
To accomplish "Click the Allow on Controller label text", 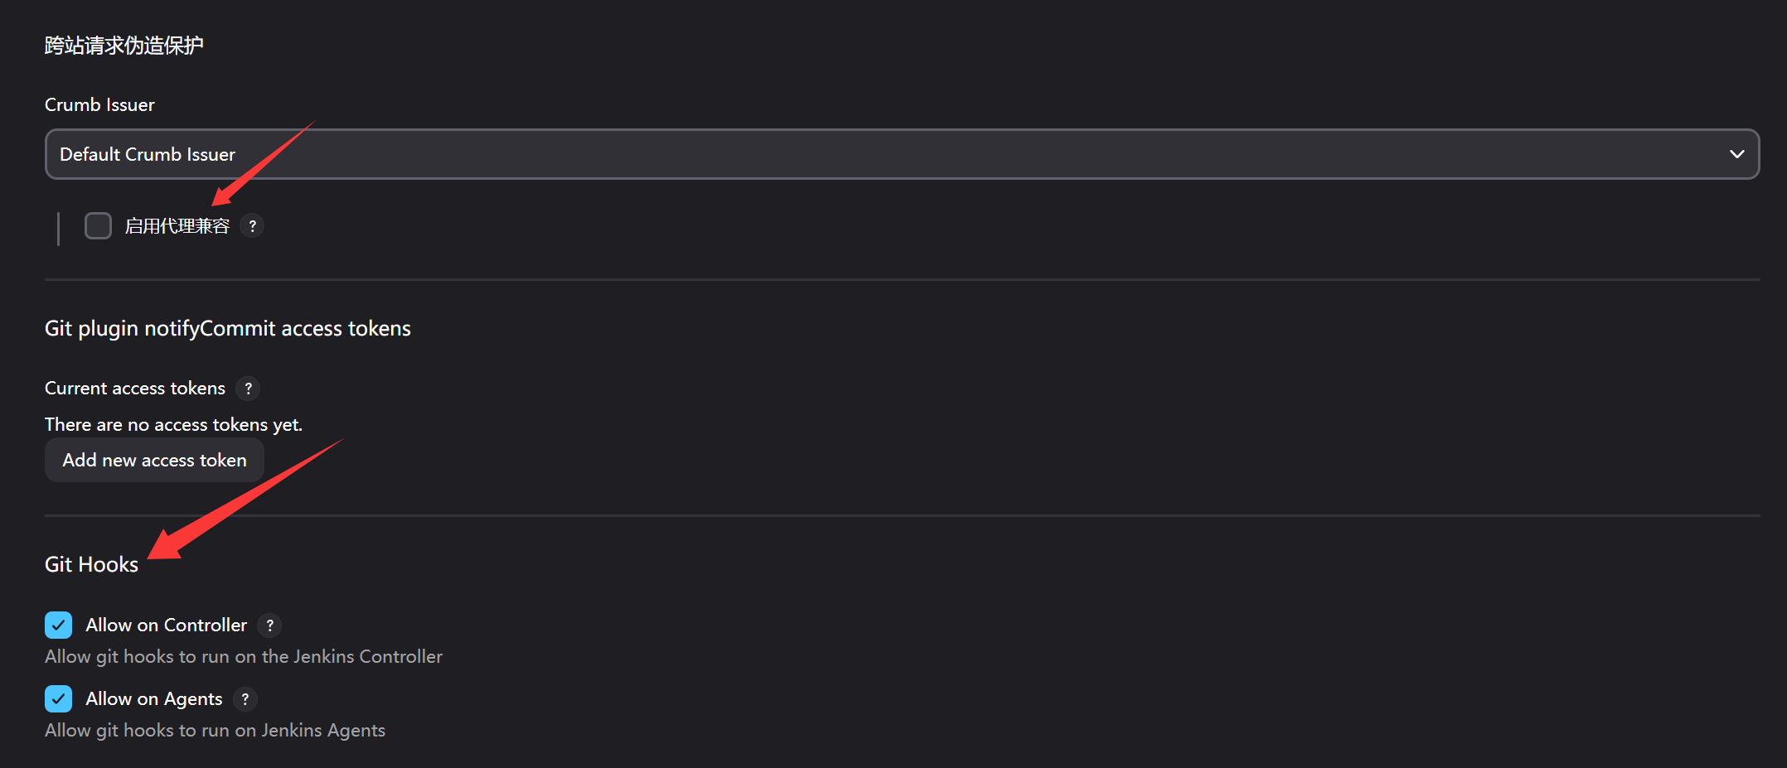I will [166, 625].
